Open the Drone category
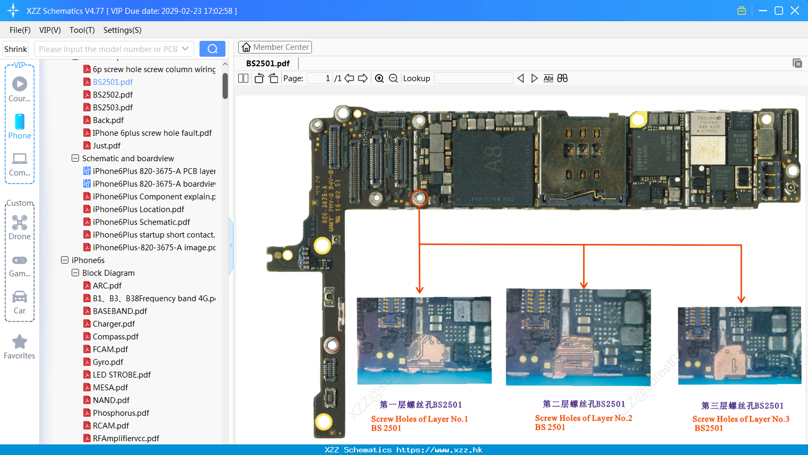This screenshot has height=455, width=808. (20, 227)
